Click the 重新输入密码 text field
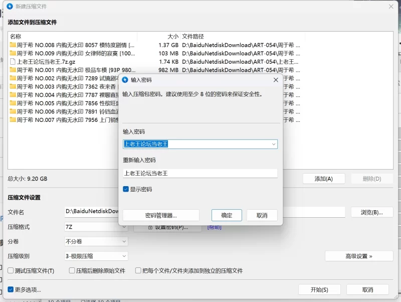The height and width of the screenshot is (302, 401). [200, 173]
